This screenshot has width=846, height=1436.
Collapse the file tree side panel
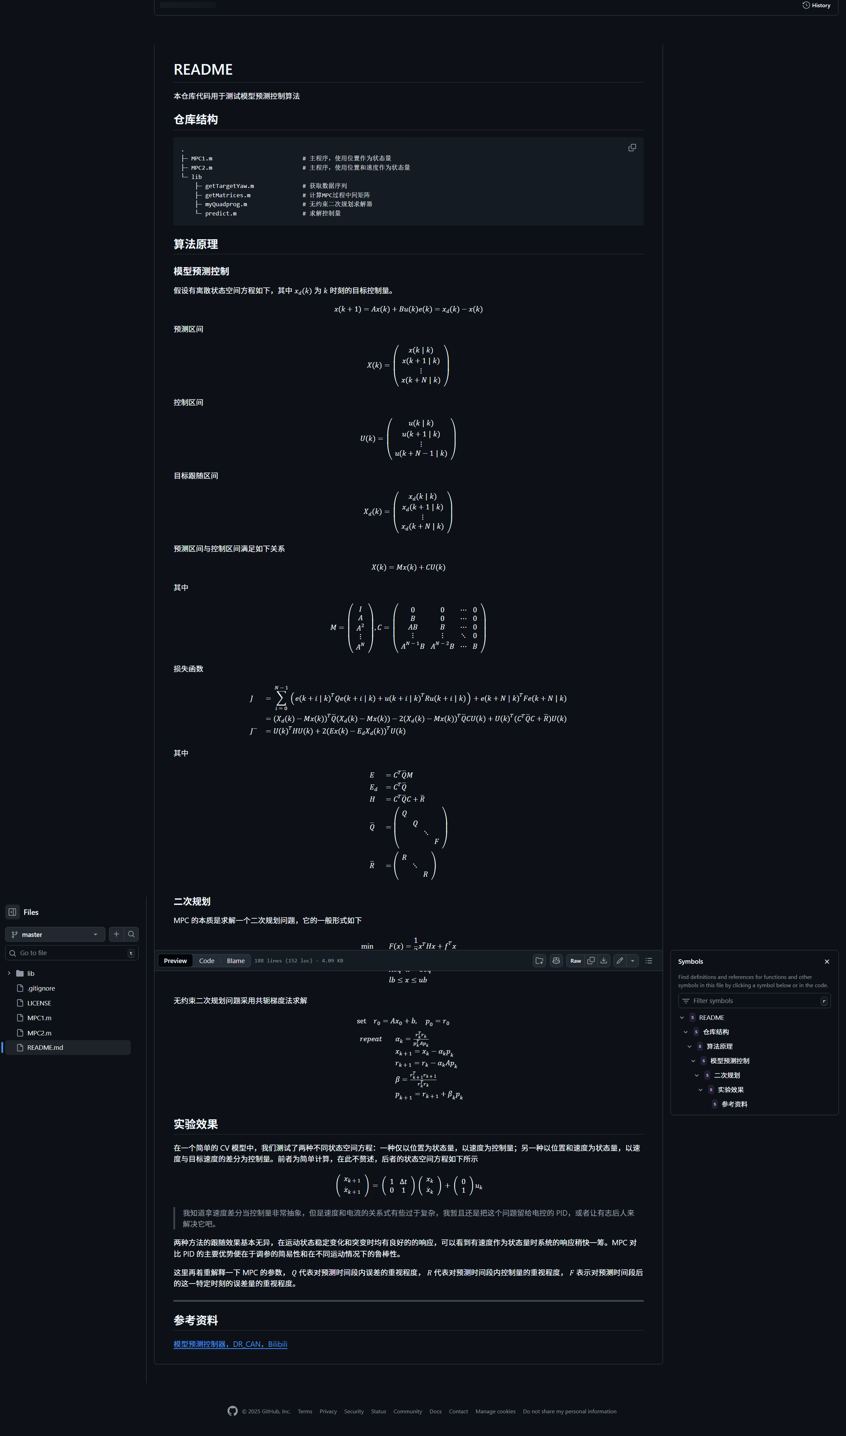12,912
